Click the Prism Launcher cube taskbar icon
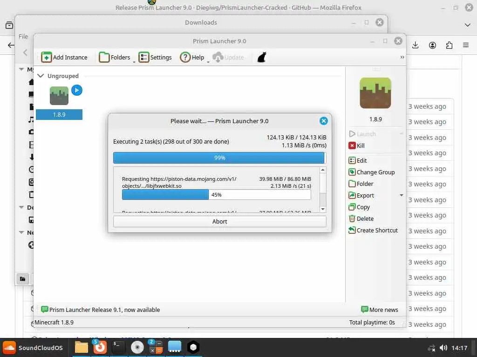Viewport: 477px width, 357px height. pos(193,347)
